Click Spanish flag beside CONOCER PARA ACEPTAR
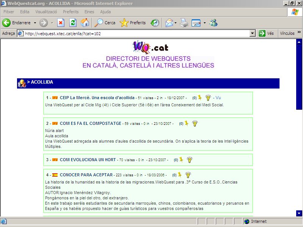The height and width of the screenshot is (227, 303). [x=55, y=175]
